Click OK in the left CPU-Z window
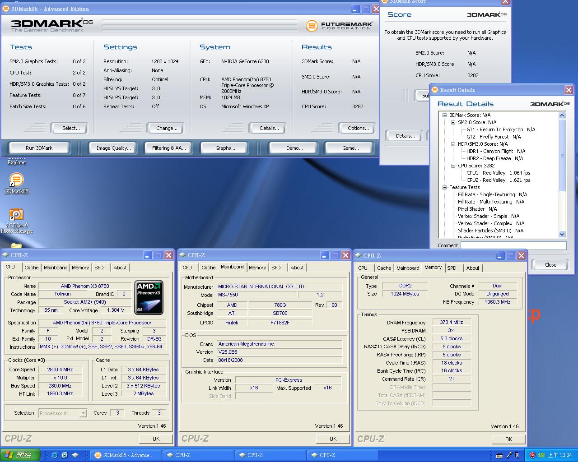This screenshot has width=578, height=462. pos(156,439)
